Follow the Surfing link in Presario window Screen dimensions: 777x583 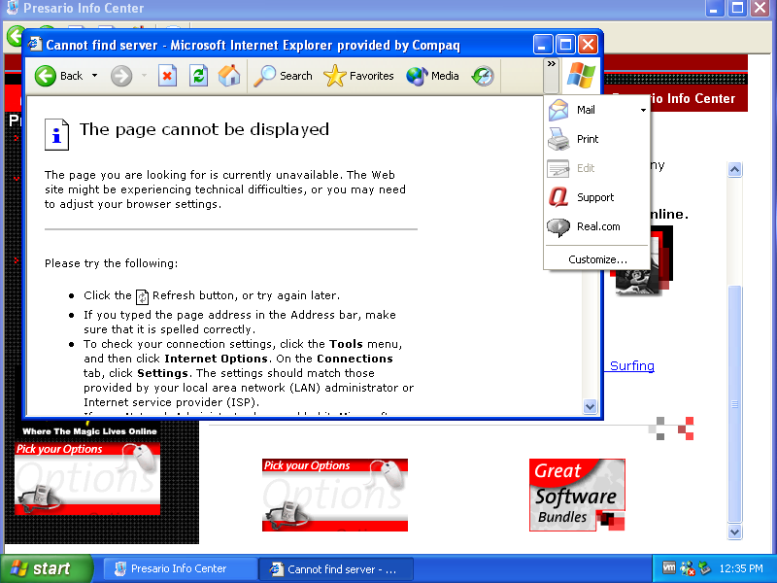click(x=632, y=366)
